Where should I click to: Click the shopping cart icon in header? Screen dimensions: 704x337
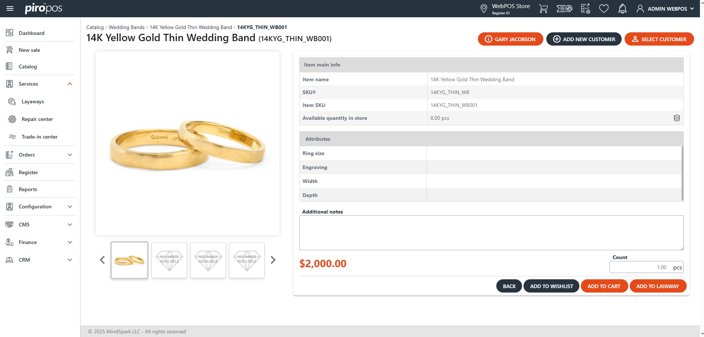543,8
